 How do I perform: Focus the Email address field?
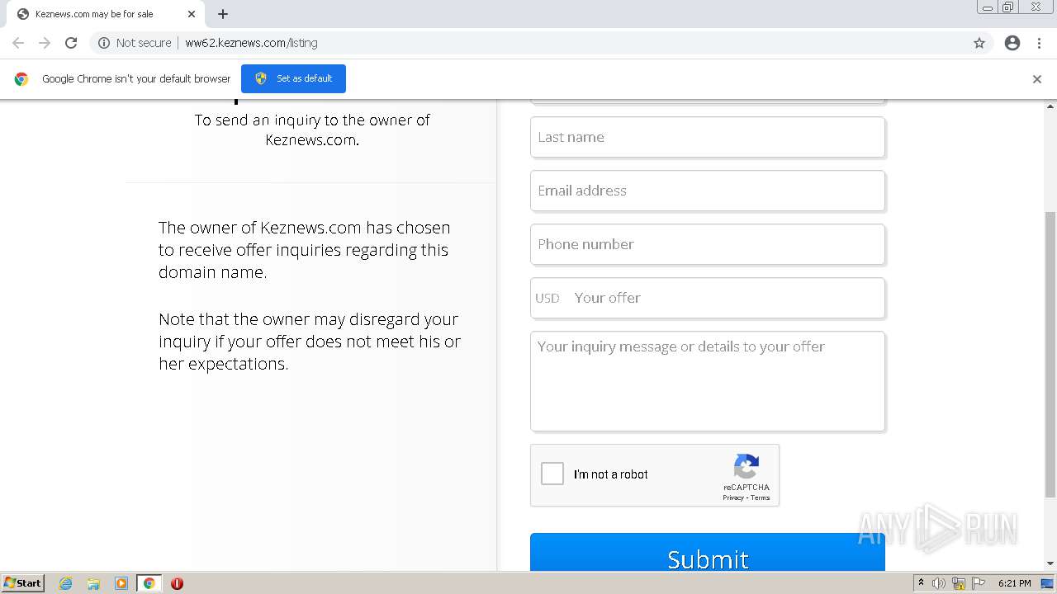coord(708,191)
